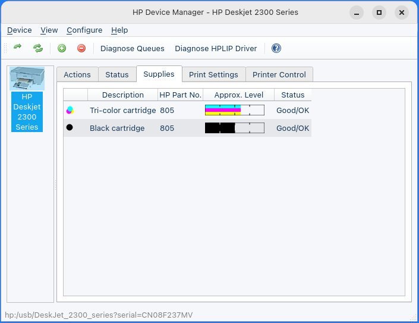Click the HP Deskjet 2300 Series device label
Screen dimensions: 419x323
tap(27, 112)
